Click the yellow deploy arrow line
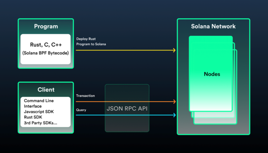 pos(125,50)
